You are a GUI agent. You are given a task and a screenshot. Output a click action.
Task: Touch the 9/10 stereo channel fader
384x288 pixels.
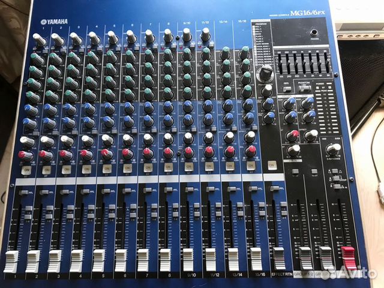[188, 260]
